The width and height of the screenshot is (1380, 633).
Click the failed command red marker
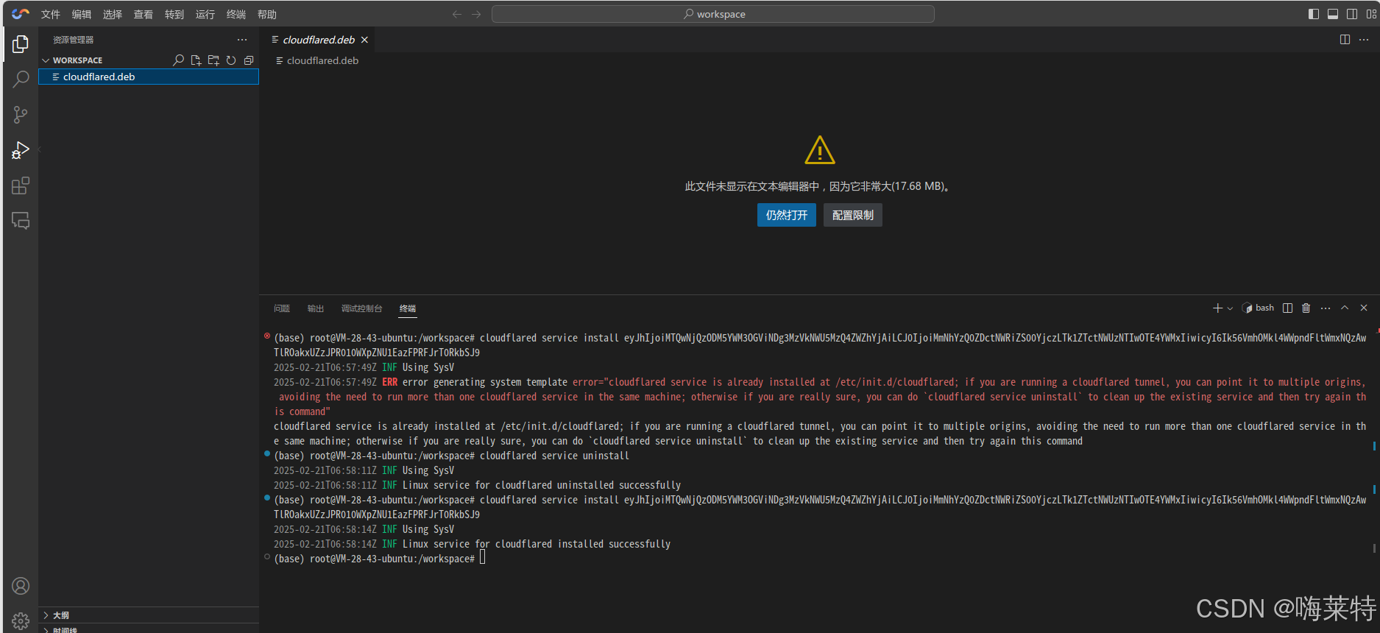pos(267,336)
